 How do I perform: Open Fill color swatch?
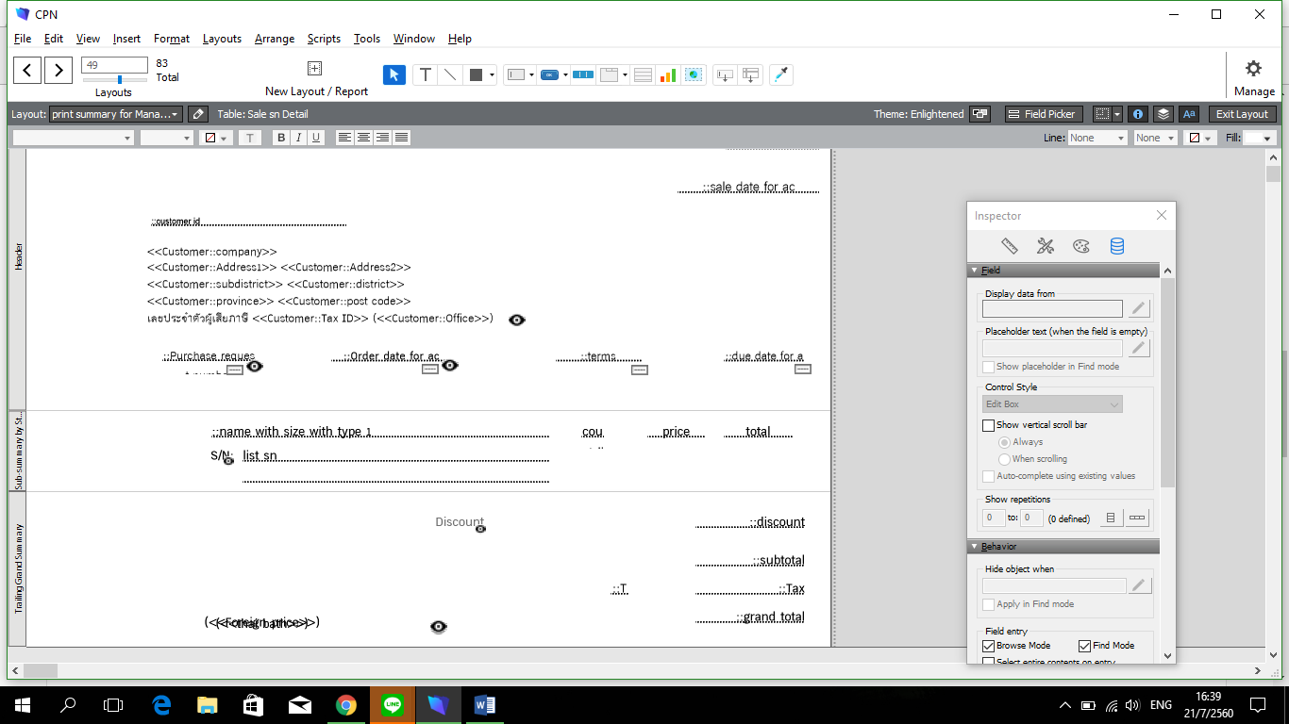tap(1260, 138)
